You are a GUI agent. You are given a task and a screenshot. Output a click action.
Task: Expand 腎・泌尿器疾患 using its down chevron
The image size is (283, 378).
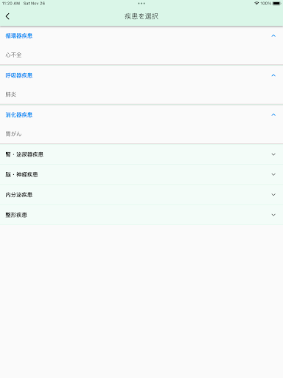pos(273,154)
